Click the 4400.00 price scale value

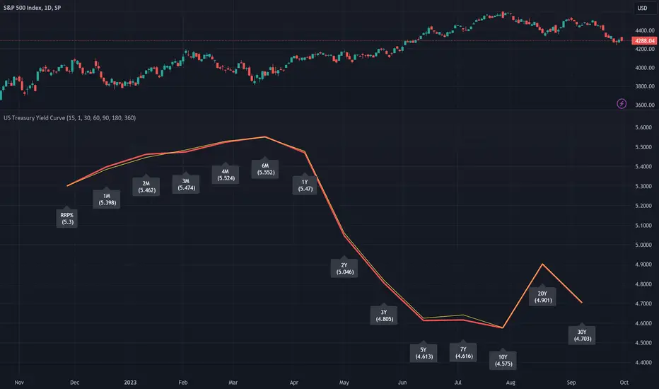pyautogui.click(x=645, y=30)
